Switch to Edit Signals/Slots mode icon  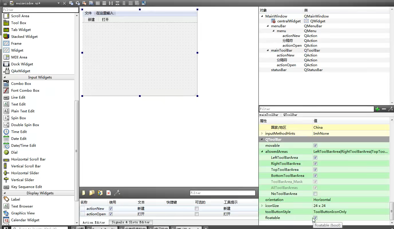click(78, 3)
